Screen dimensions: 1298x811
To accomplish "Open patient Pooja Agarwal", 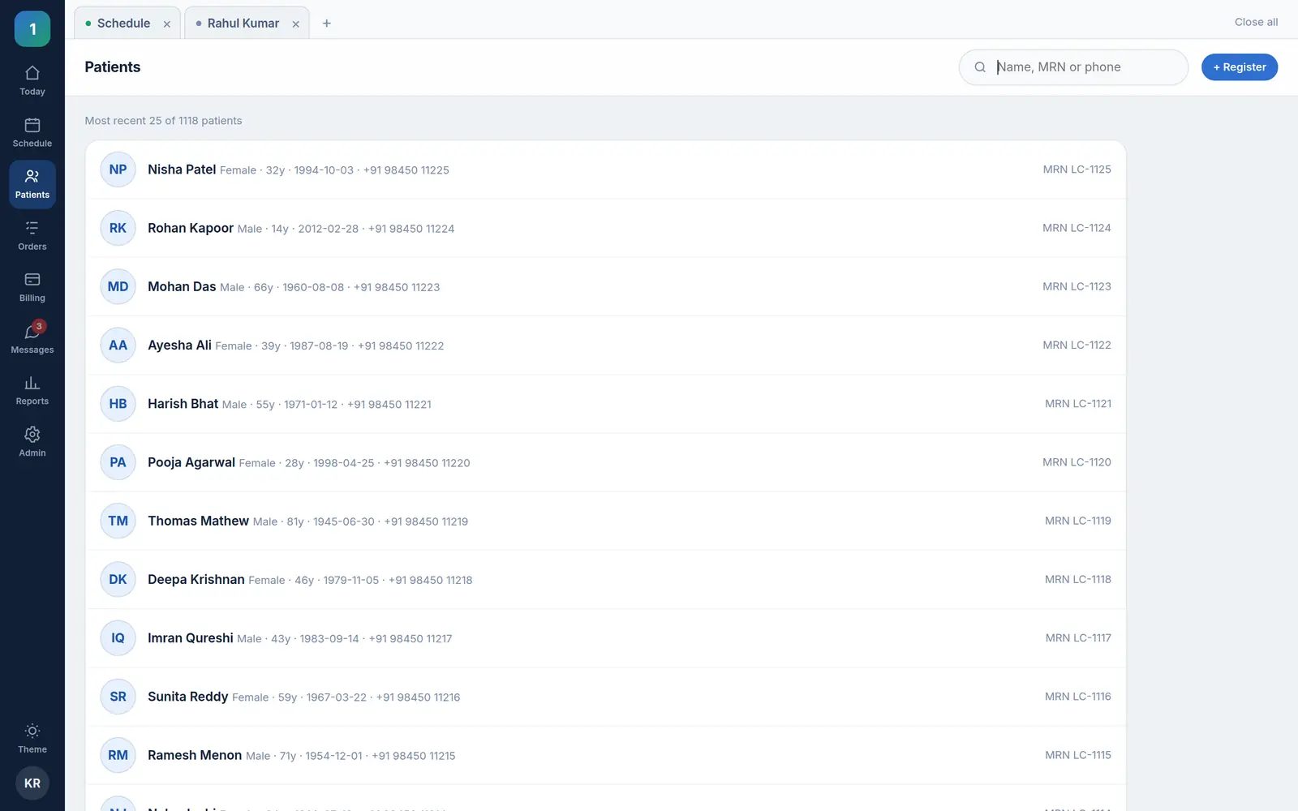I will tap(605, 462).
